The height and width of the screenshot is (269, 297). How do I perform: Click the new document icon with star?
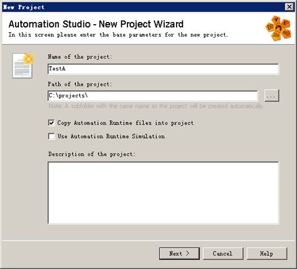coord(23,66)
